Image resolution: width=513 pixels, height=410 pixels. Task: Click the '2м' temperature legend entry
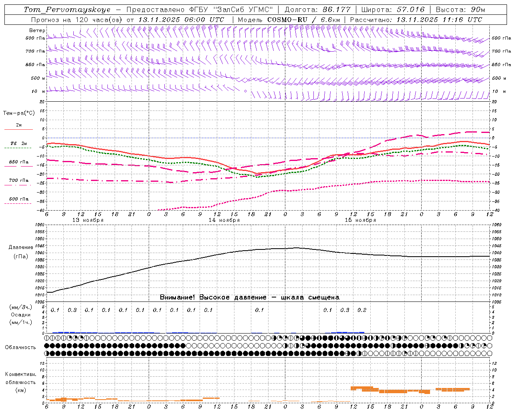pos(19,125)
